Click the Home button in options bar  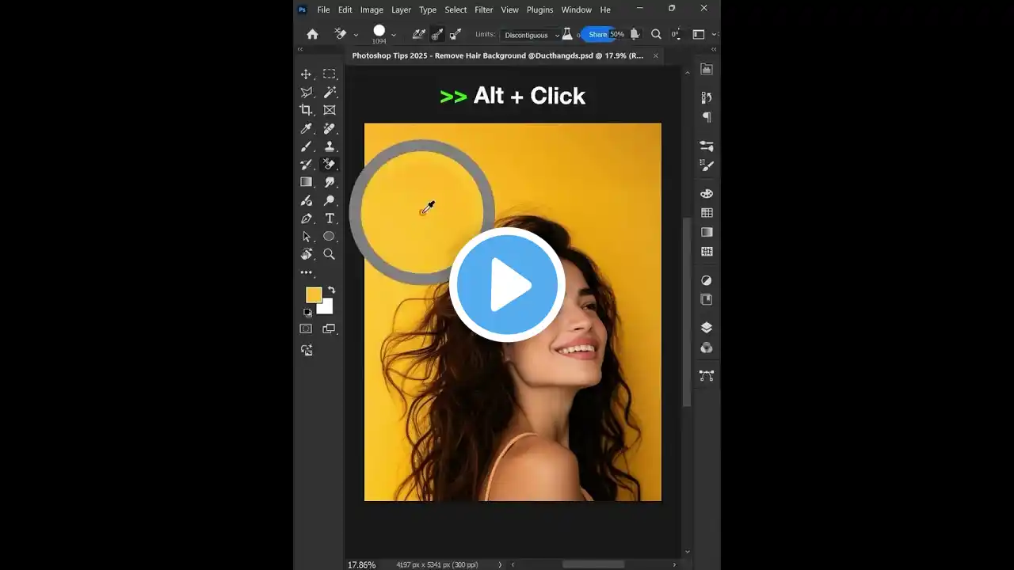[x=312, y=34]
